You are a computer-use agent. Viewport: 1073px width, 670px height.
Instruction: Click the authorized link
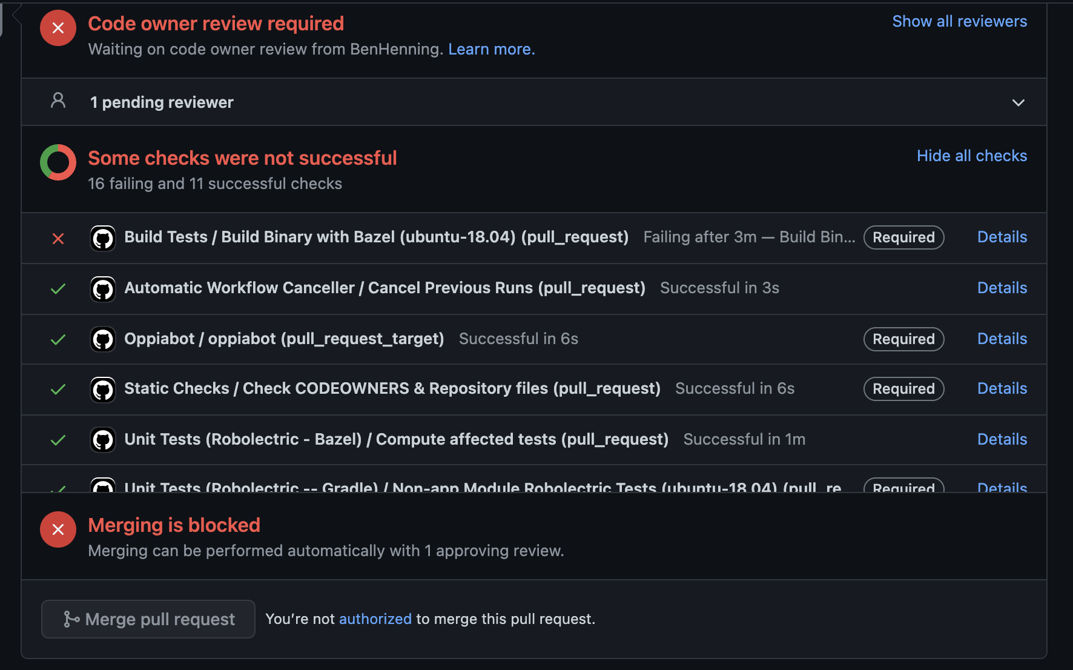[x=375, y=619]
